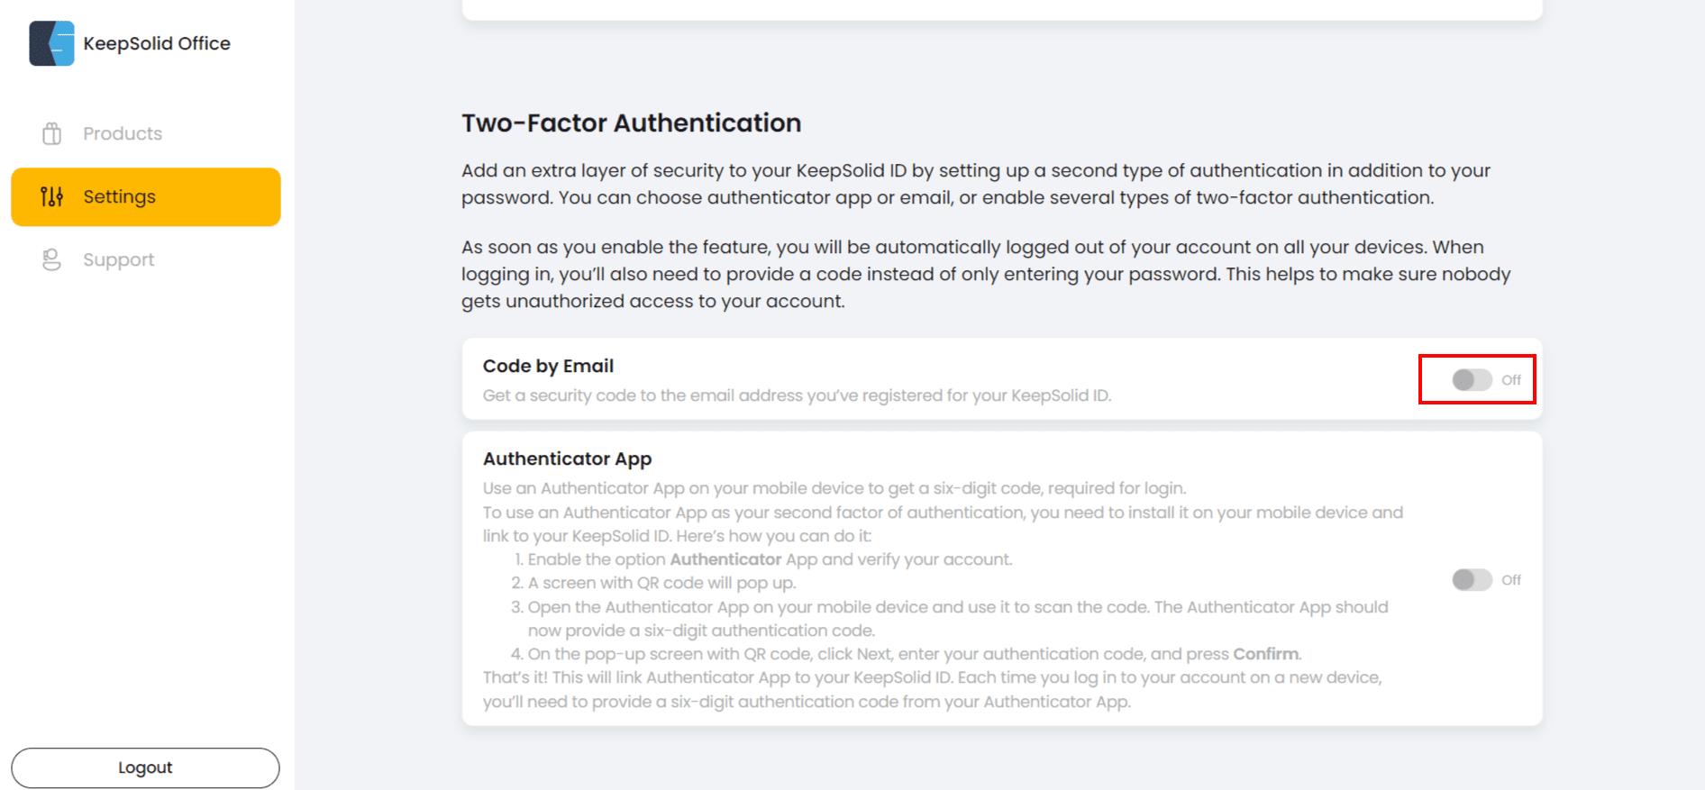Click the "Add an extra layer of security" paragraph
The width and height of the screenshot is (1705, 790).
click(975, 184)
